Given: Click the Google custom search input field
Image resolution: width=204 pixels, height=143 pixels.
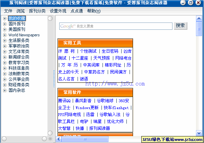Looking at the screenshot, I should pyautogui.click(x=116, y=26).
